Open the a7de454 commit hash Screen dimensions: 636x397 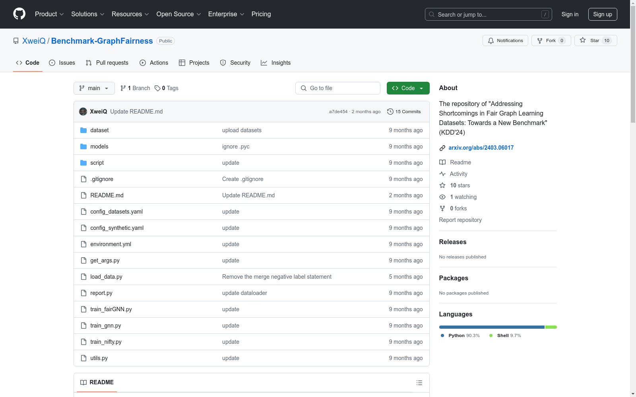(x=338, y=112)
